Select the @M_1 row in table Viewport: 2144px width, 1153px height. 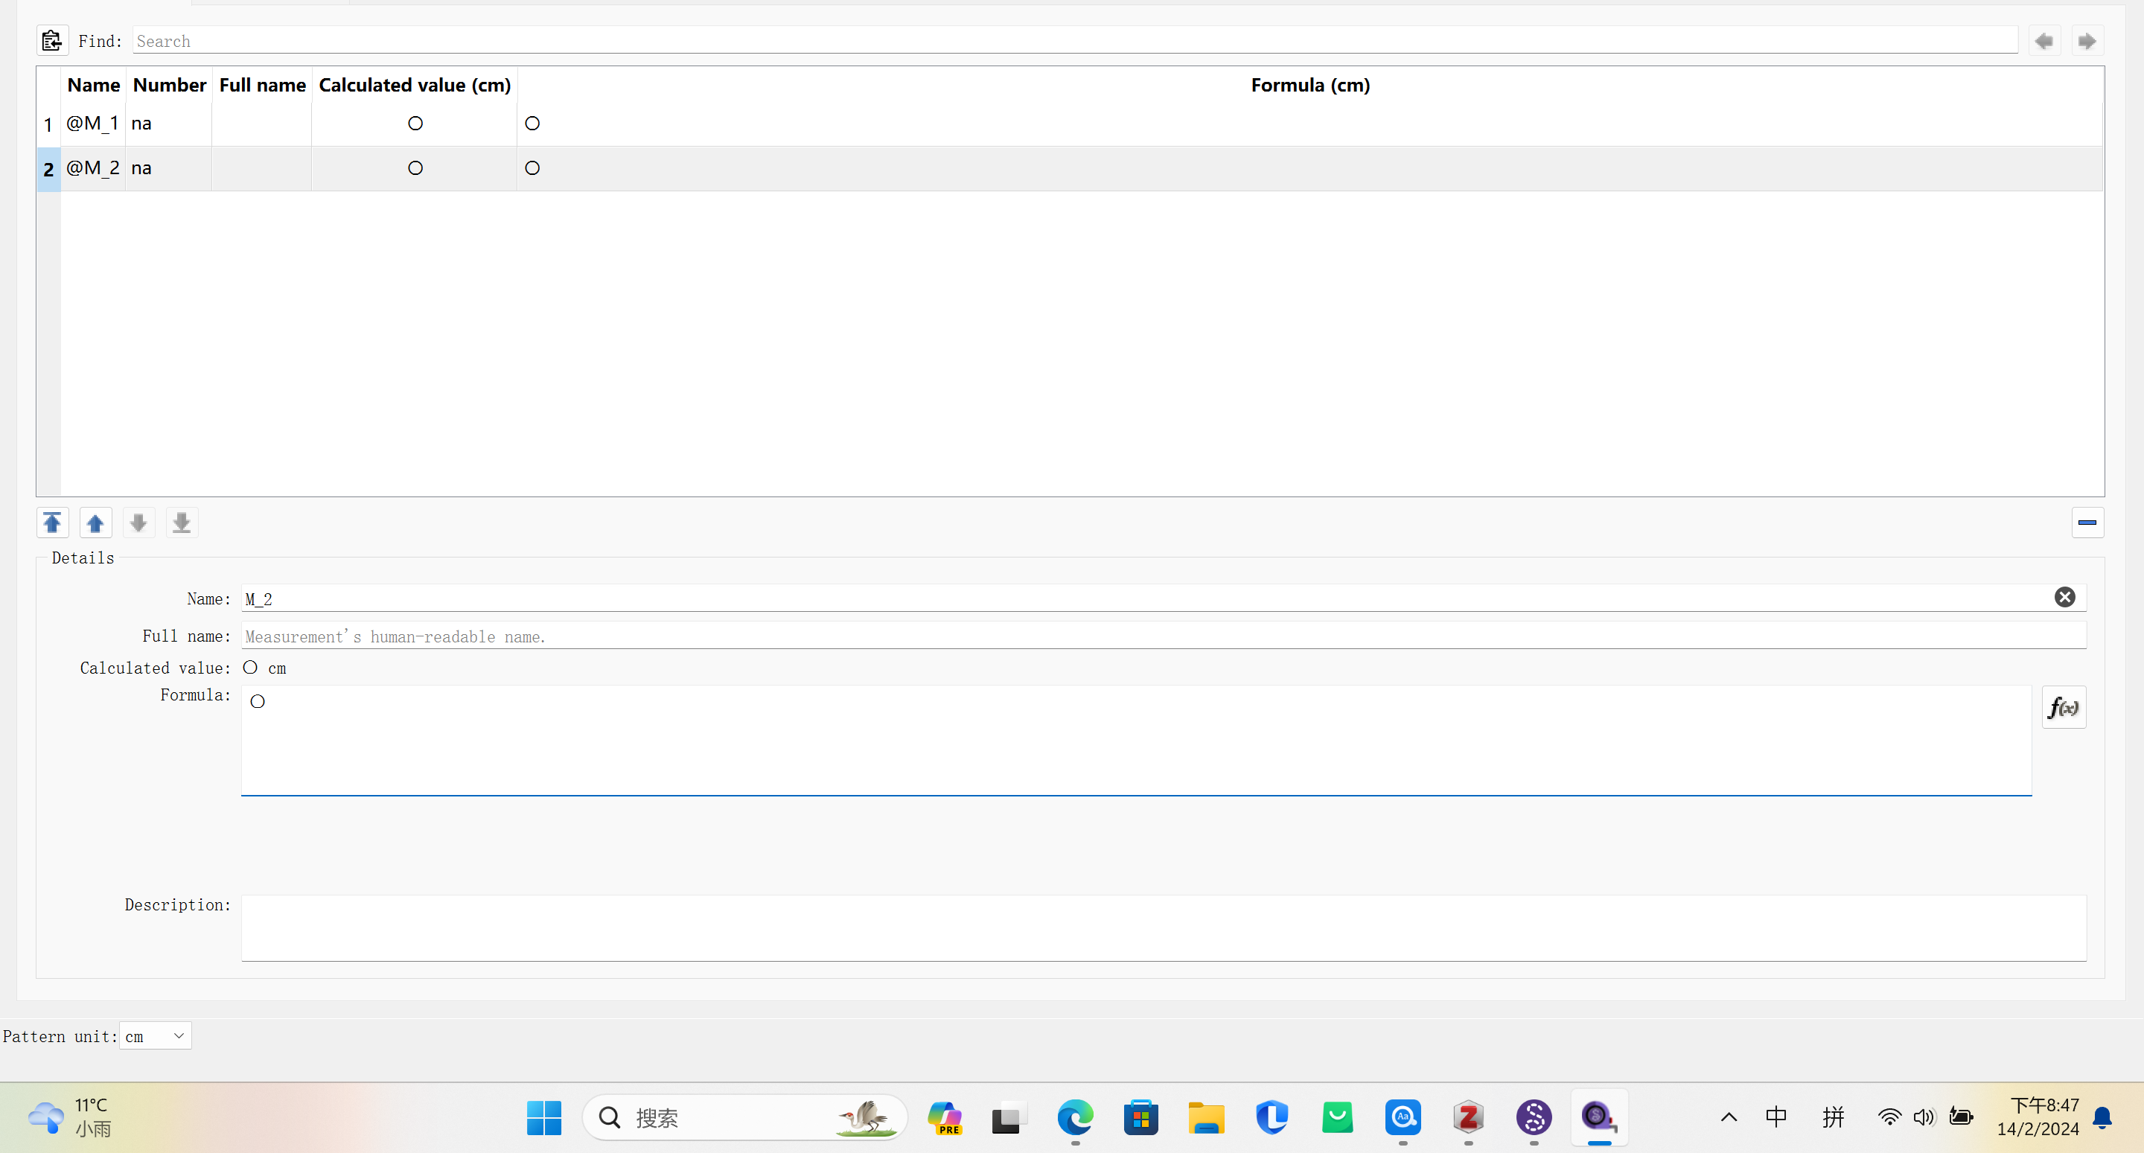coord(92,124)
